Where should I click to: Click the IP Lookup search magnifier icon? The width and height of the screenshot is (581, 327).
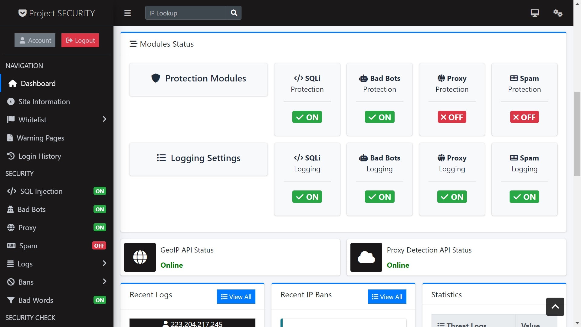pos(234,13)
